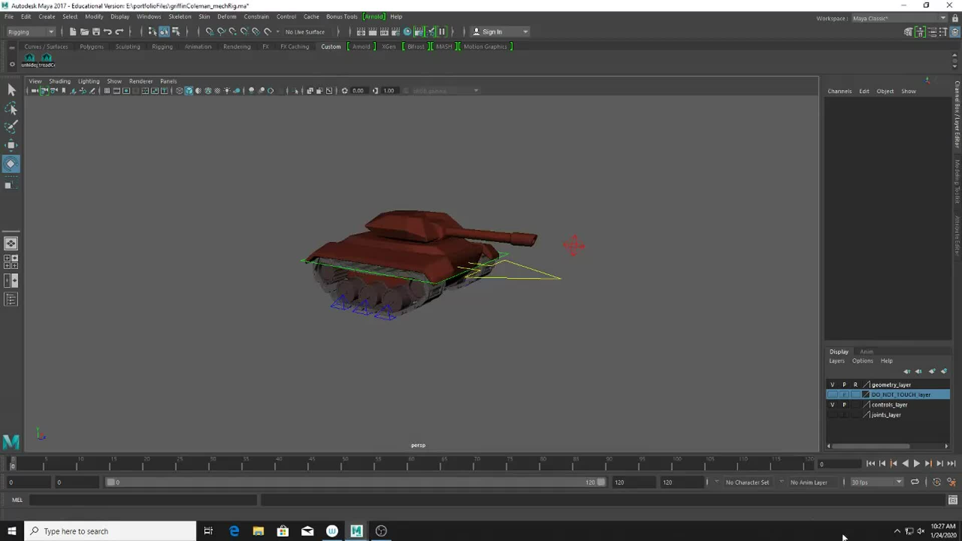Open the Outliner layout icon

(x=11, y=300)
